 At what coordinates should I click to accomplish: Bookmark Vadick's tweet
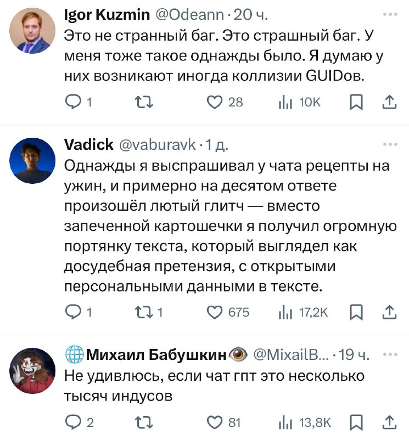pos(356,312)
